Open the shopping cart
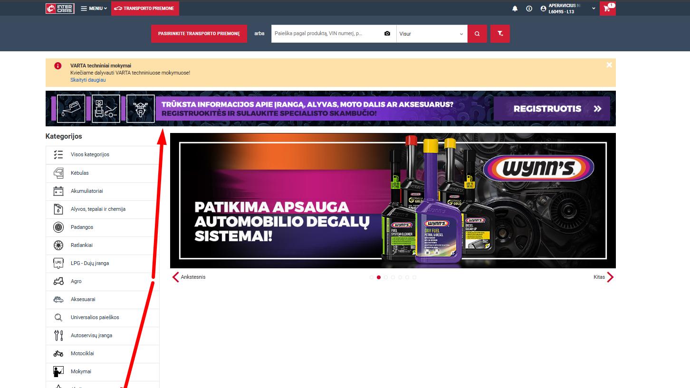Image resolution: width=690 pixels, height=388 pixels. 607,8
